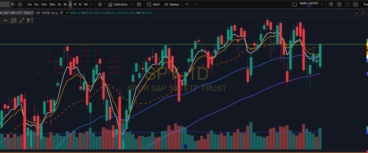Click the sync arrows pane icon
The image size is (368, 153).
tap(363, 13)
